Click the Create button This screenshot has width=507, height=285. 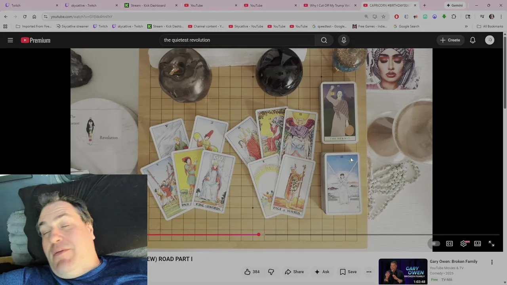click(450, 40)
